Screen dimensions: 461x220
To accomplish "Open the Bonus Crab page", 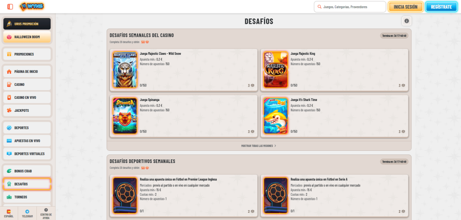I will point(27,171).
